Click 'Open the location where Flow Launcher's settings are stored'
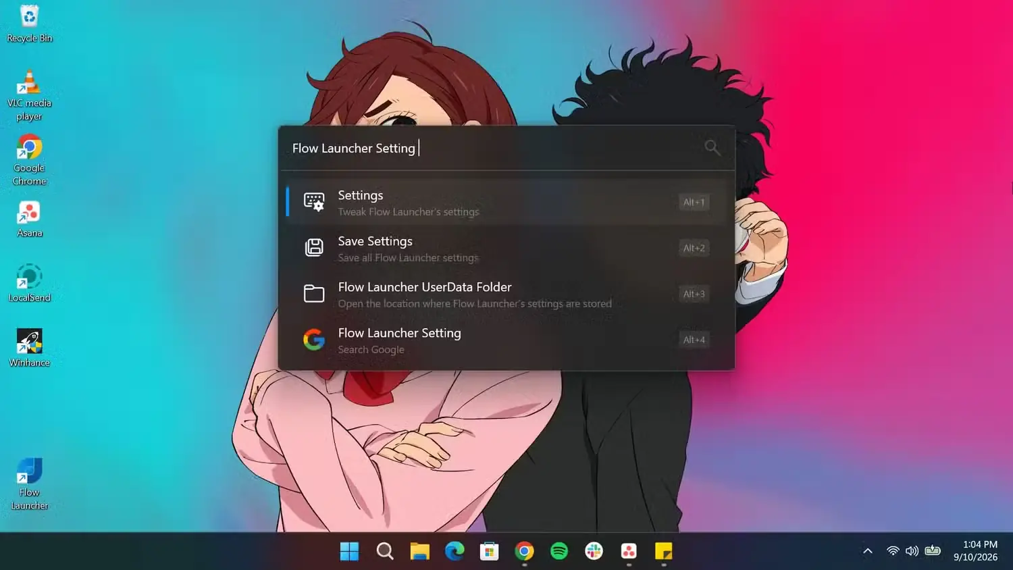The image size is (1013, 570). pos(475,304)
